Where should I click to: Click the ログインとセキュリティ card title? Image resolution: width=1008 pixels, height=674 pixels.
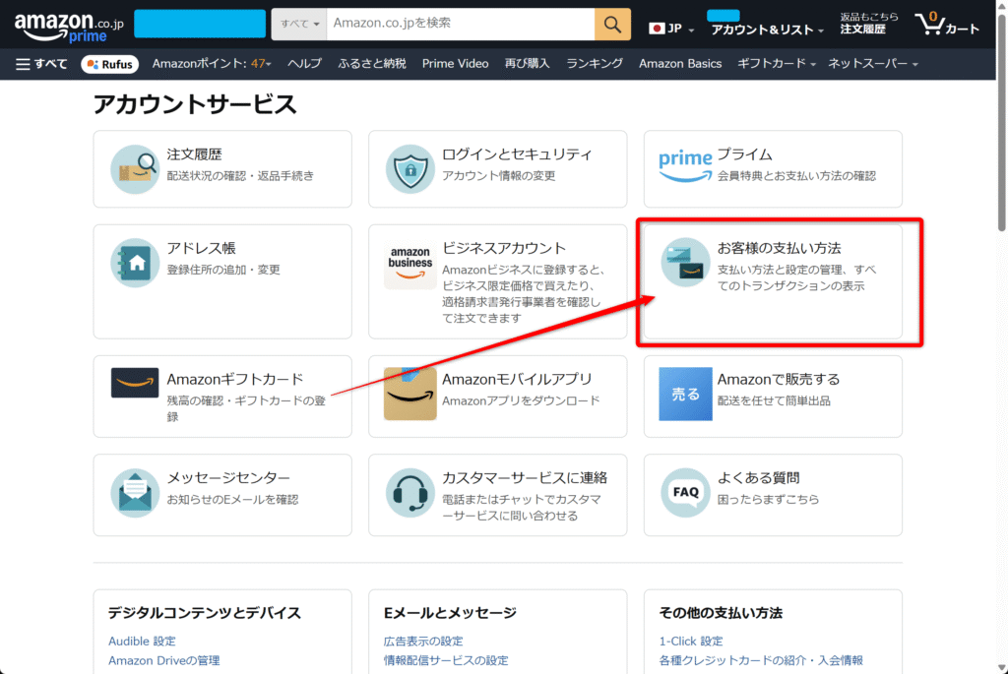pyautogui.click(x=517, y=154)
